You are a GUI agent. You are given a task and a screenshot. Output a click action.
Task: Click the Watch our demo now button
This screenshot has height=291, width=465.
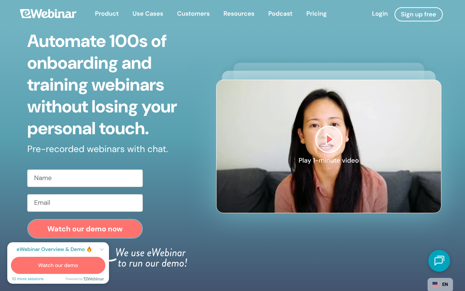85,229
